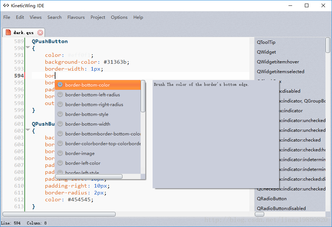
Task: Click the gear icon beside border-bottom-color
Action: click(60, 85)
